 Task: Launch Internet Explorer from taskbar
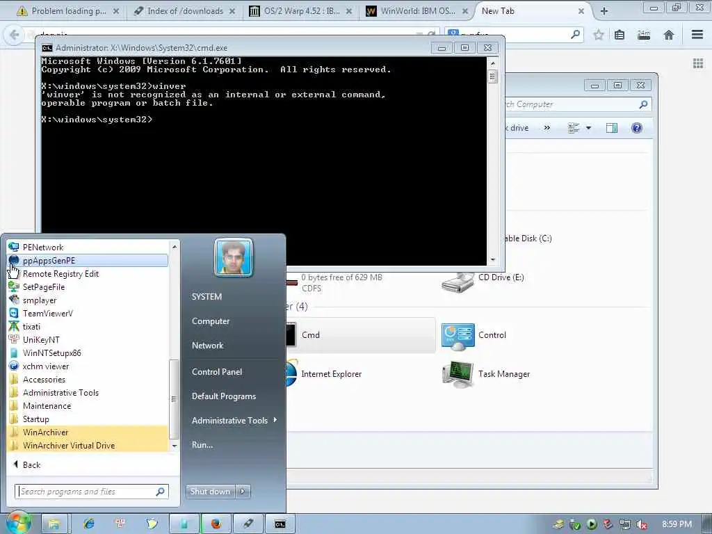[x=89, y=524]
